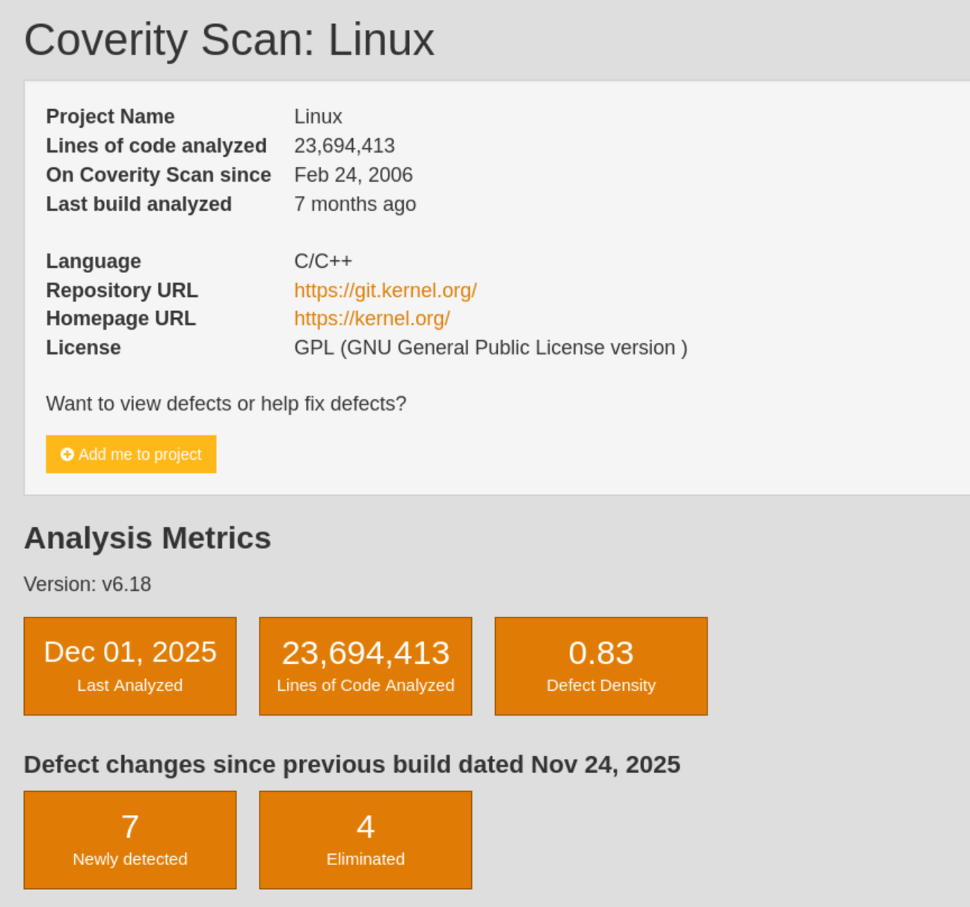Click the "Defect changes since previous build" heading
The height and width of the screenshot is (907, 970).
tap(352, 765)
